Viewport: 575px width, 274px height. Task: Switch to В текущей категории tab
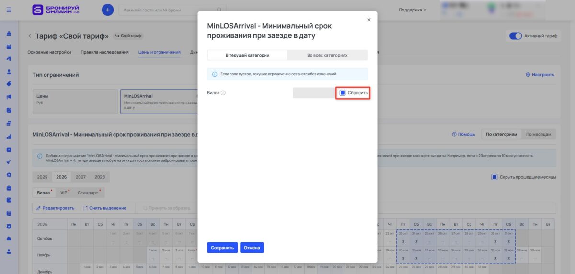click(247, 55)
